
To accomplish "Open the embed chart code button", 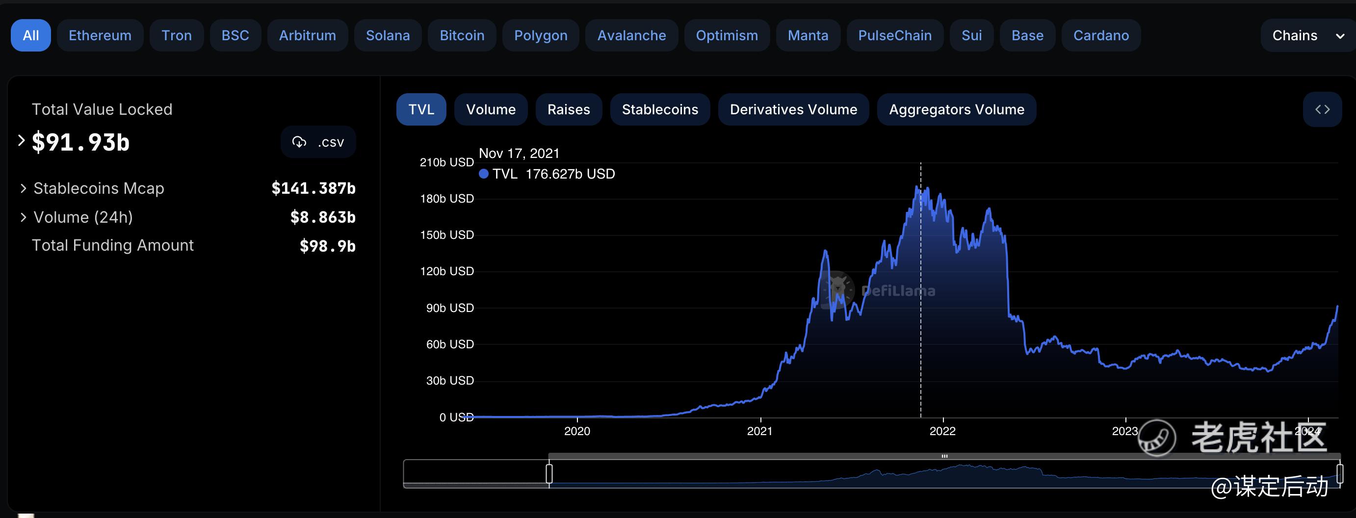I will coord(1322,109).
